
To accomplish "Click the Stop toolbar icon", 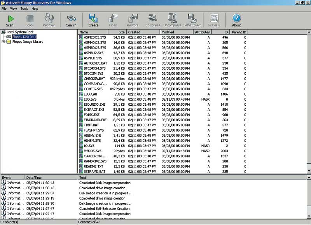I will [30, 19].
